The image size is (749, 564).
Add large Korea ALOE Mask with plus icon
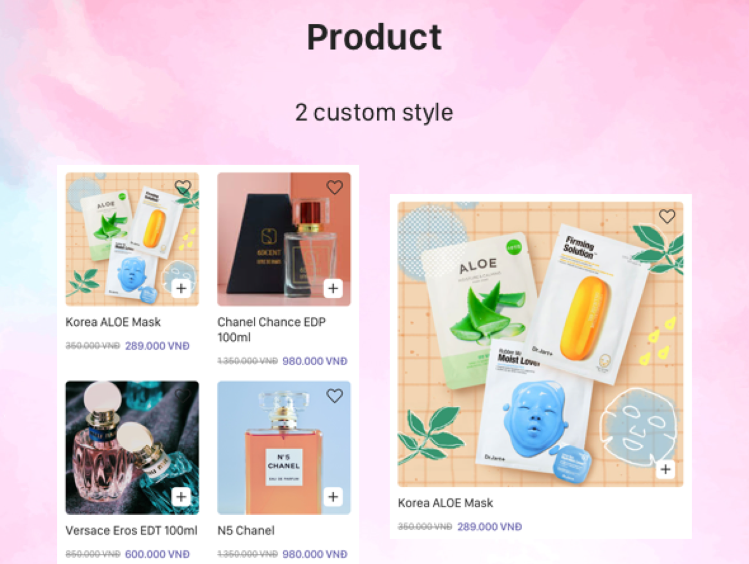coord(666,469)
